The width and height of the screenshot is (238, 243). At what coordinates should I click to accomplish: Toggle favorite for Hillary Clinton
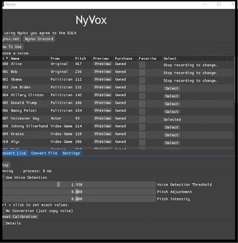pos(142,96)
